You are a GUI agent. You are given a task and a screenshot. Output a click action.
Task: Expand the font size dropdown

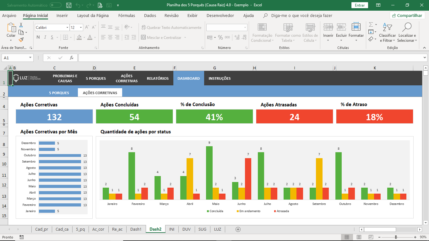81,28
